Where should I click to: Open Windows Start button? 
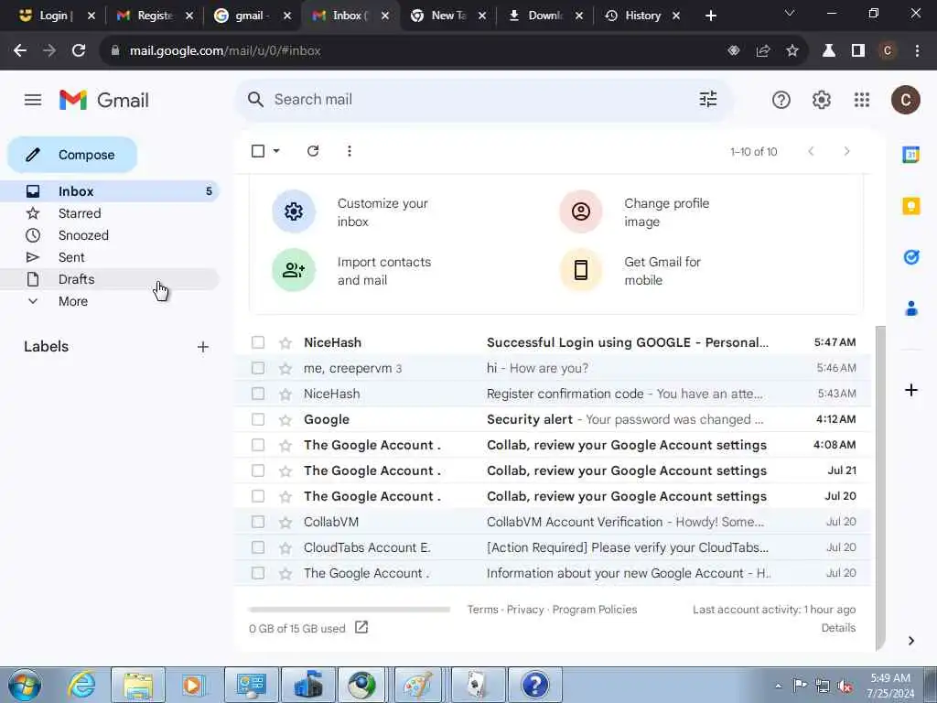pos(25,685)
